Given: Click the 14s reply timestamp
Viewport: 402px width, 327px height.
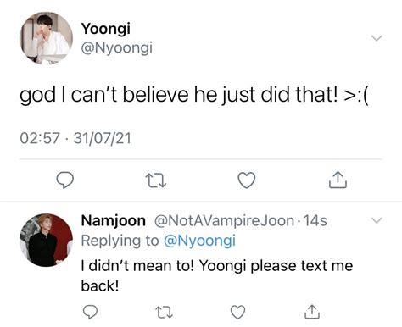Looking at the screenshot, I should pyautogui.click(x=315, y=221).
